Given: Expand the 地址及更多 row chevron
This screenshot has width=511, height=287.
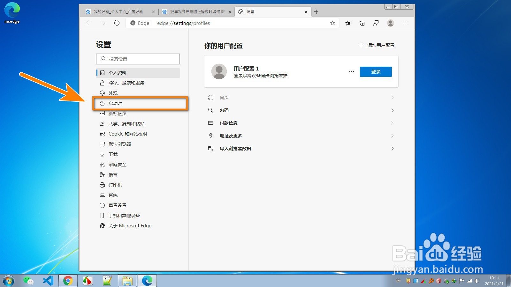Looking at the screenshot, I should 393,136.
